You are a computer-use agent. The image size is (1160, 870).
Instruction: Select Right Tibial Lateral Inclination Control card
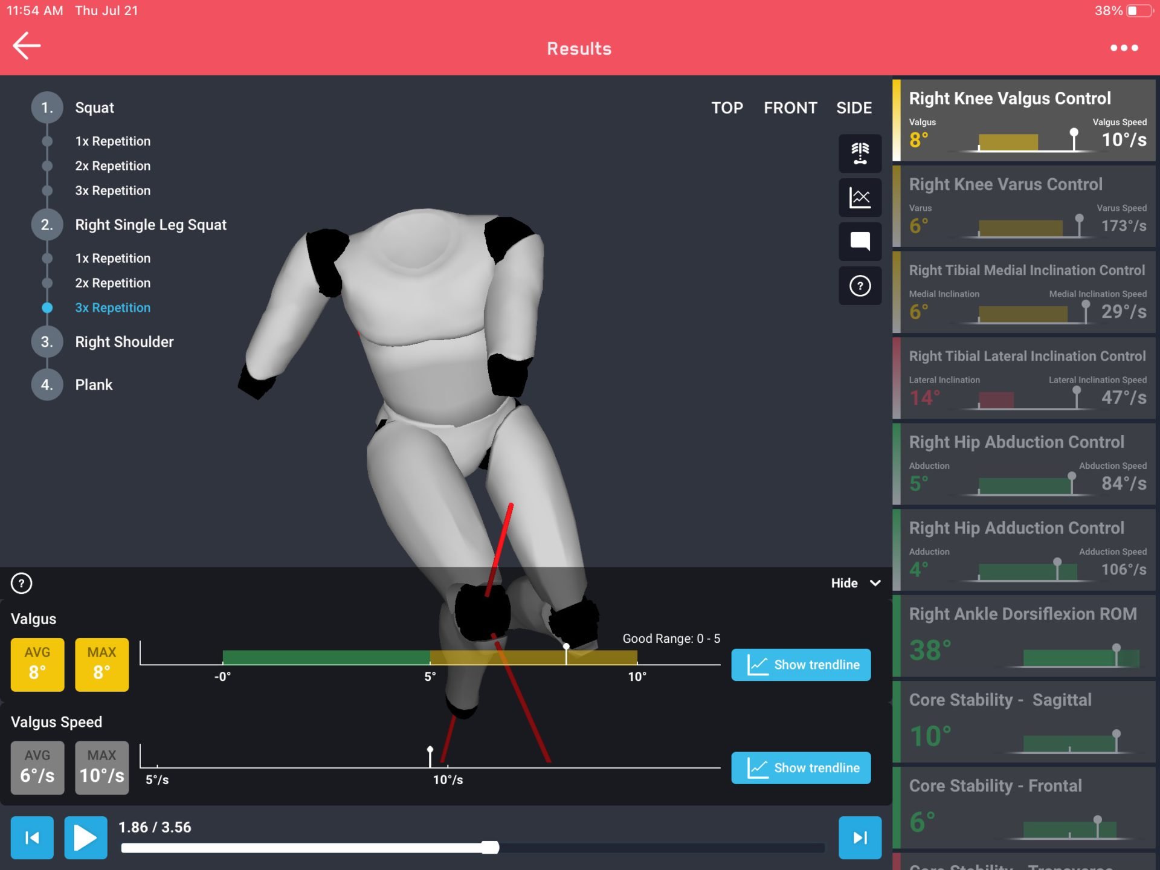click(x=1024, y=378)
